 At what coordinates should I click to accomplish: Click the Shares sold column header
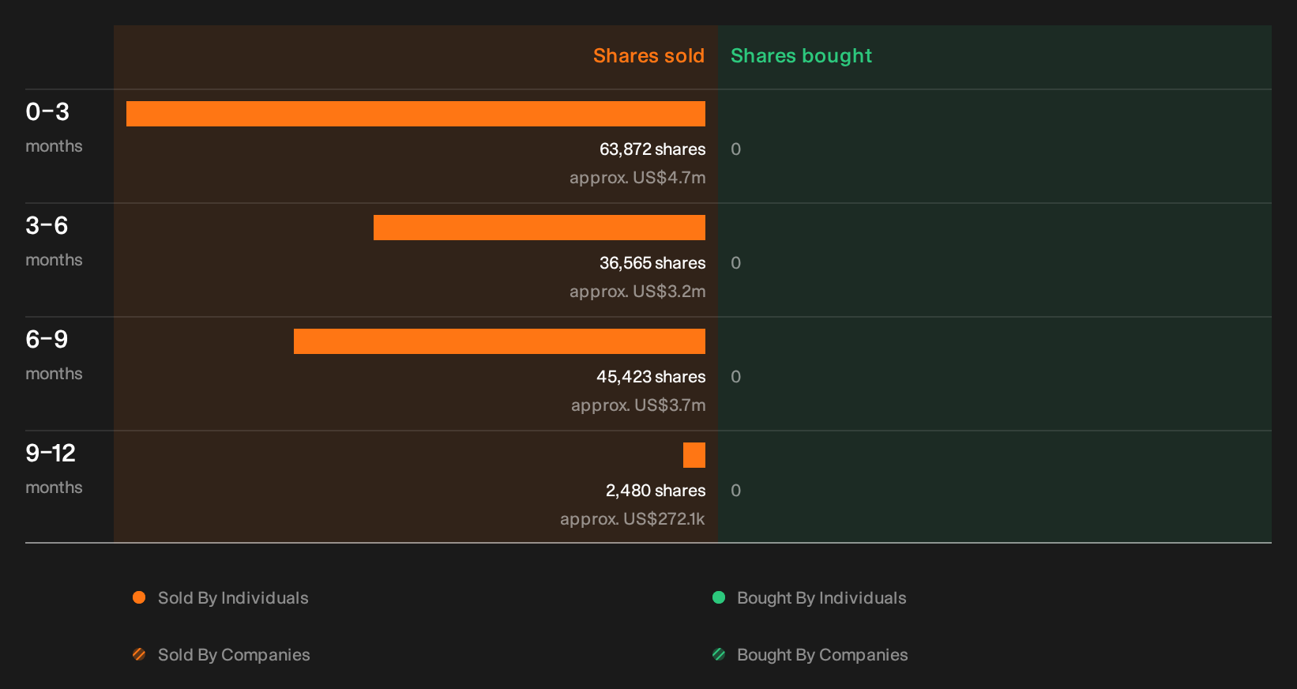pos(648,56)
